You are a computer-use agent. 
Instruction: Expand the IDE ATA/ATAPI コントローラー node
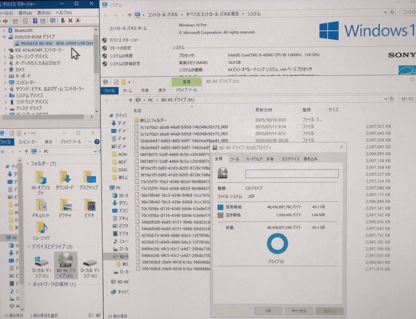point(5,50)
